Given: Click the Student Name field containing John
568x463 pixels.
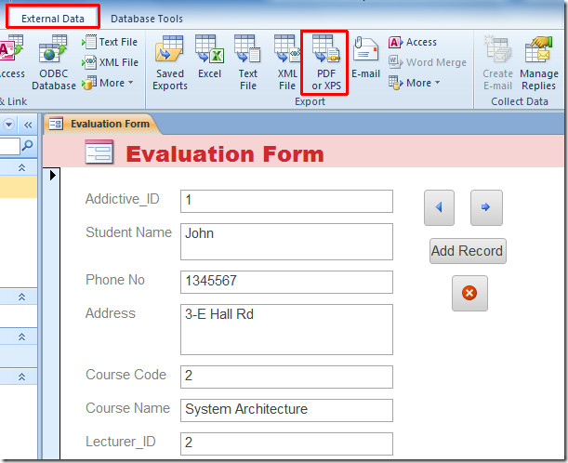Looking at the screenshot, I should tap(286, 242).
